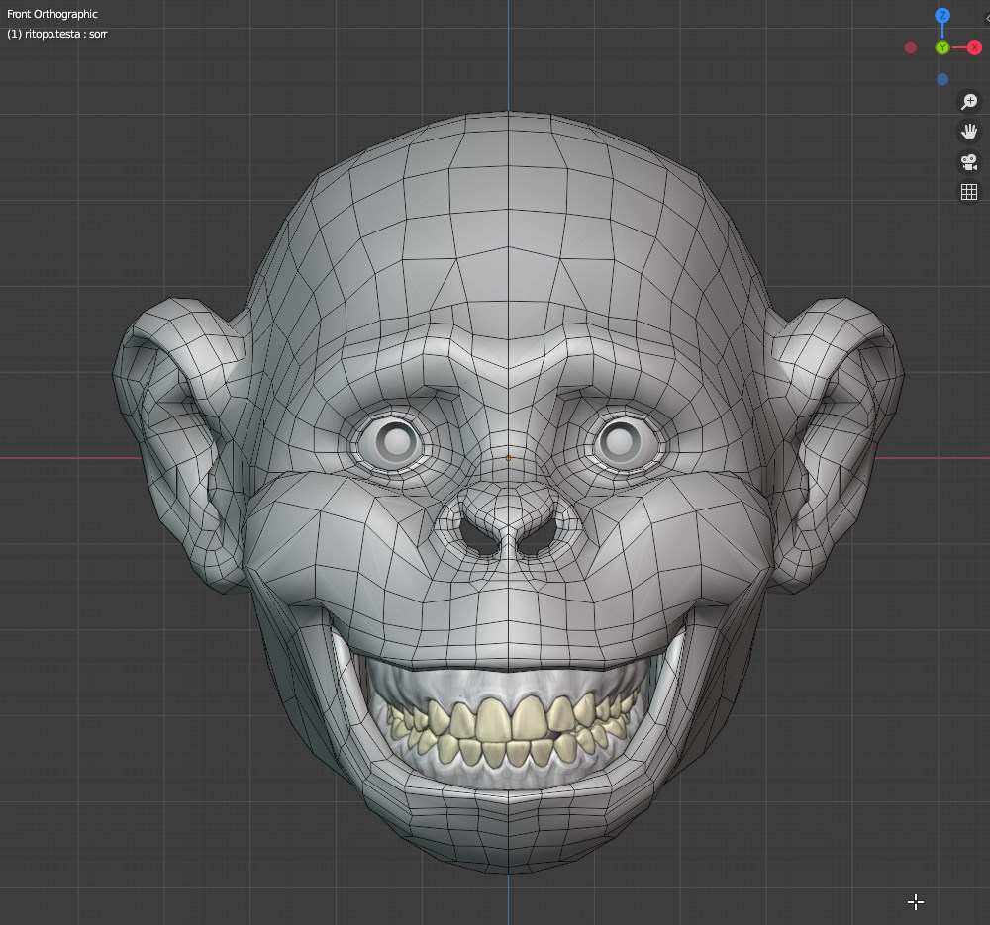Click the blue Z axis on the navigation gizmo
This screenshot has height=925, width=990.
(x=941, y=15)
